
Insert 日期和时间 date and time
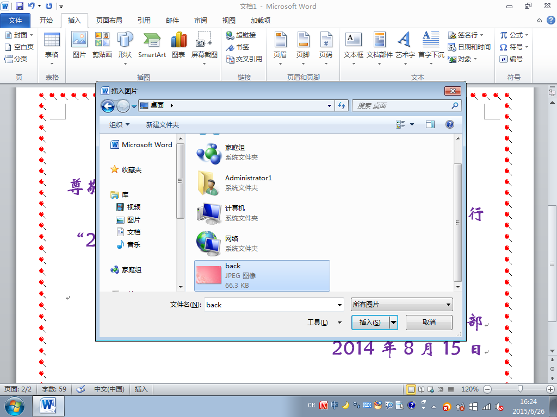(469, 47)
